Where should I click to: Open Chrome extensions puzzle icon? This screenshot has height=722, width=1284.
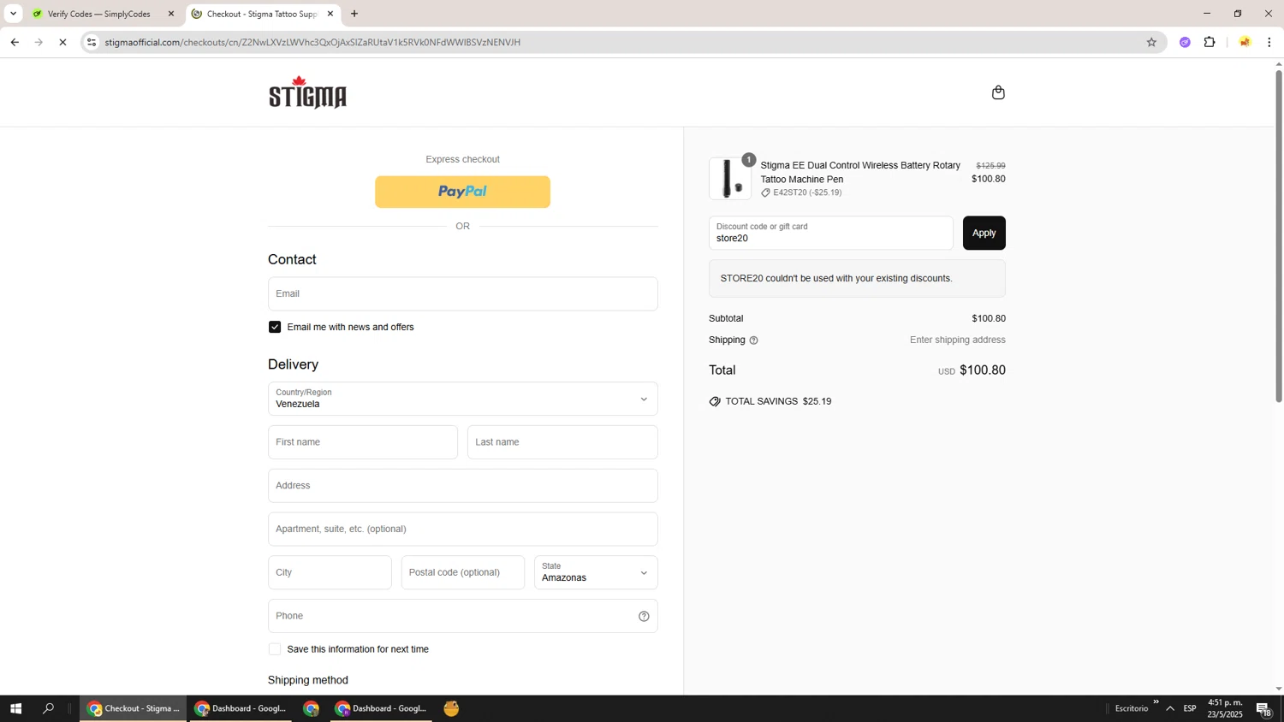(x=1210, y=42)
